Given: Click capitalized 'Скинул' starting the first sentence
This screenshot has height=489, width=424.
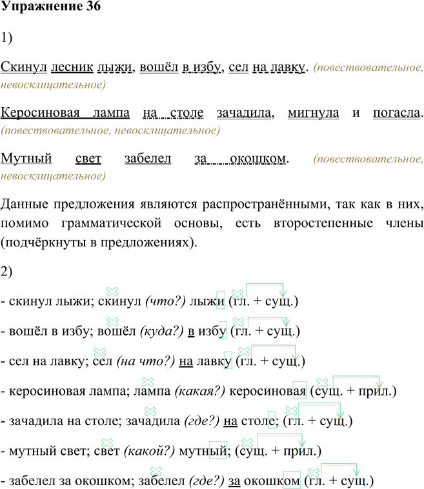Looking at the screenshot, I should [x=24, y=66].
